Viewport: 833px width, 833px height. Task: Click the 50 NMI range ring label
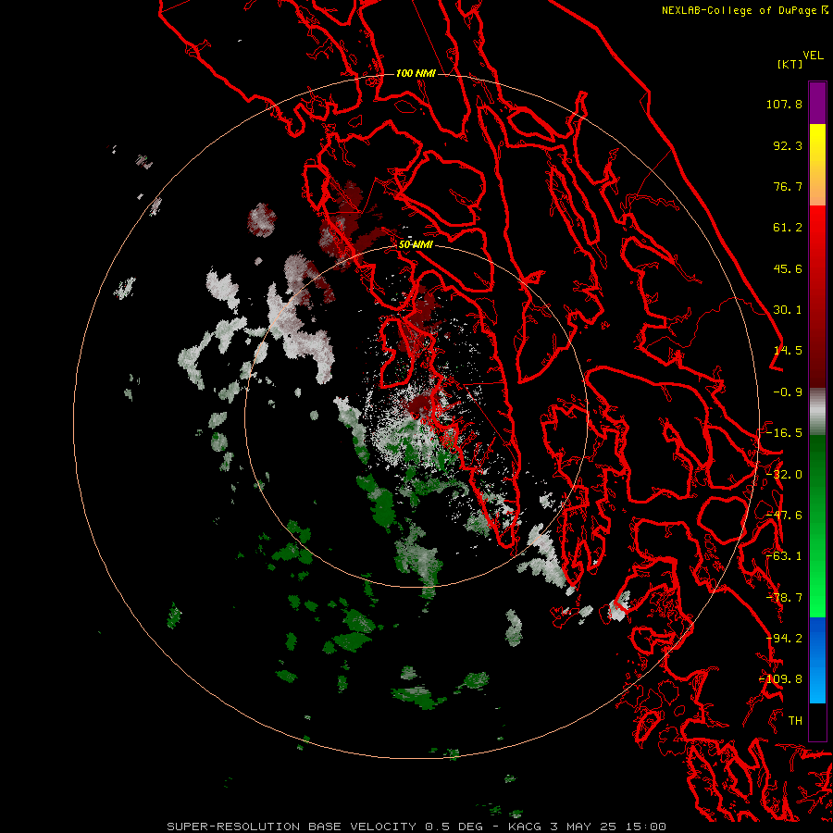[x=416, y=245]
